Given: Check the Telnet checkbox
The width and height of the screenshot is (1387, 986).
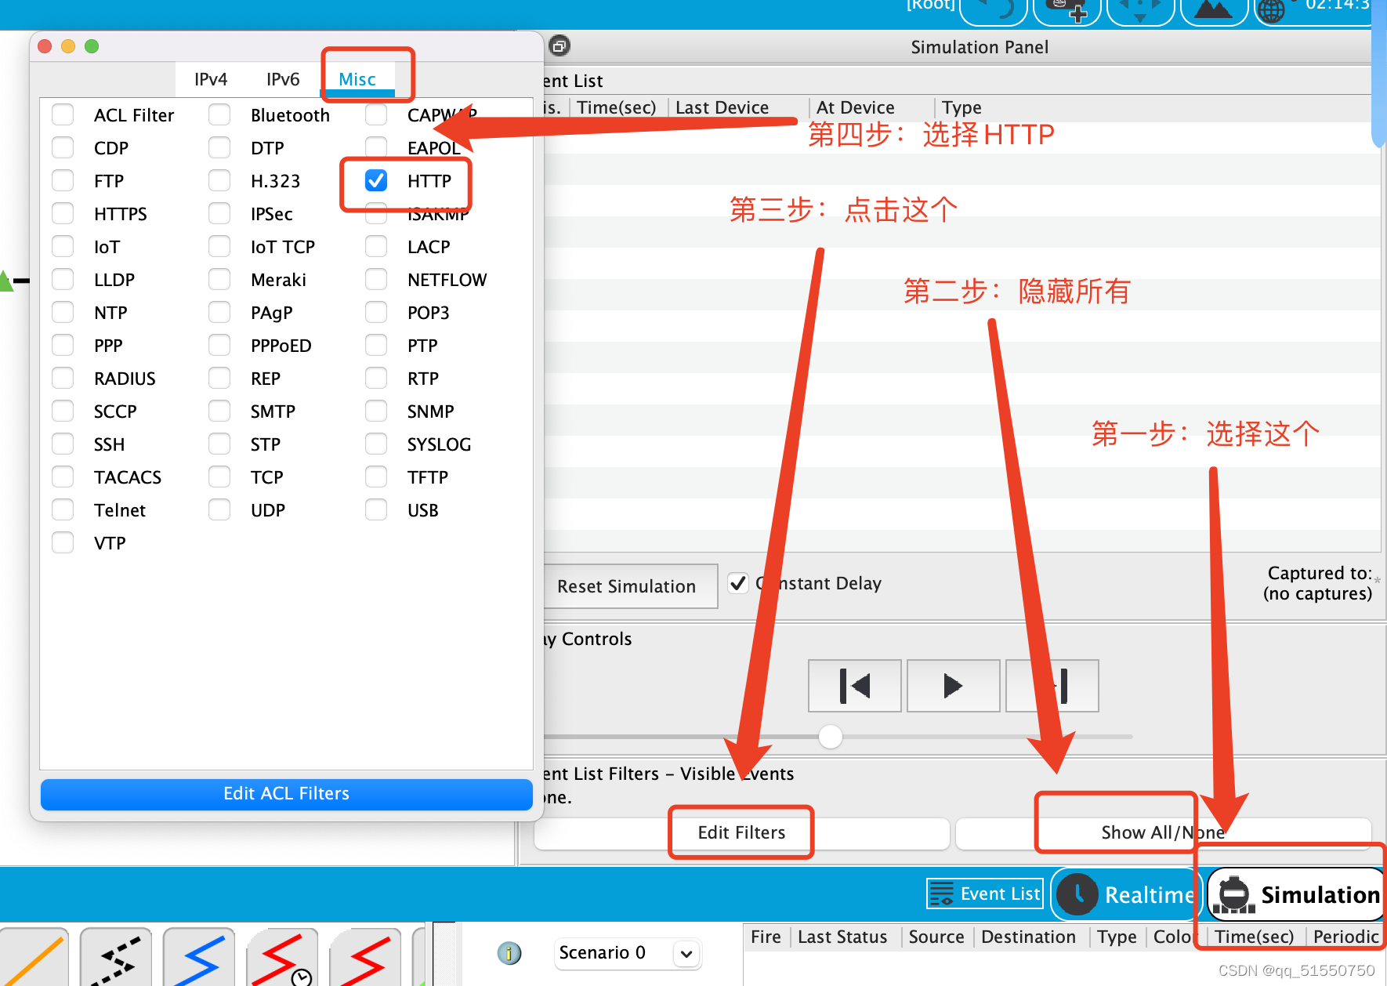Looking at the screenshot, I should click(x=63, y=509).
